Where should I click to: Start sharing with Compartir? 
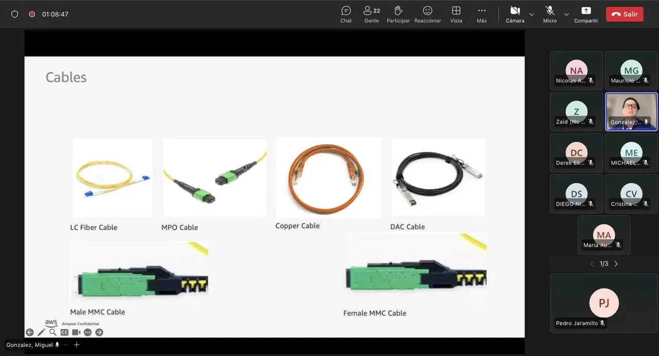[586, 14]
